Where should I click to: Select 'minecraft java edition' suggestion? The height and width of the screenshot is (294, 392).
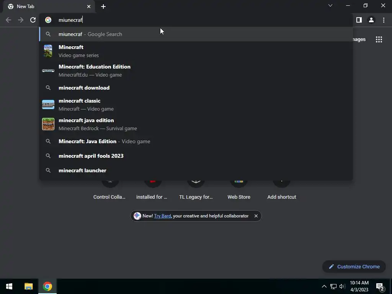[196, 124]
